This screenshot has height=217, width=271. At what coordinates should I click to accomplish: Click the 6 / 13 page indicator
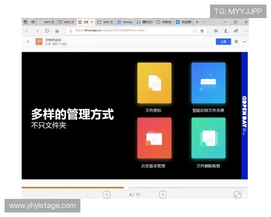(135, 195)
